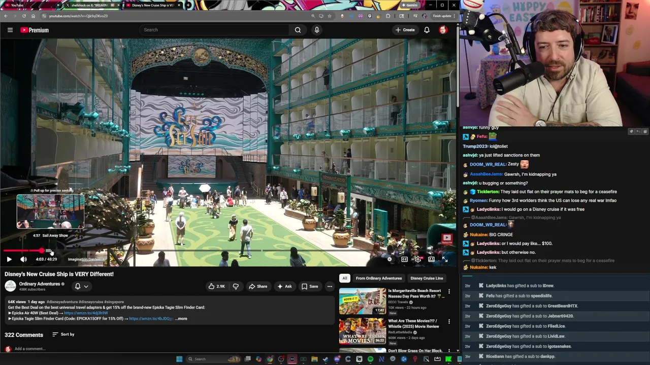
Task: Click the address bar URL
Action: coord(78,16)
